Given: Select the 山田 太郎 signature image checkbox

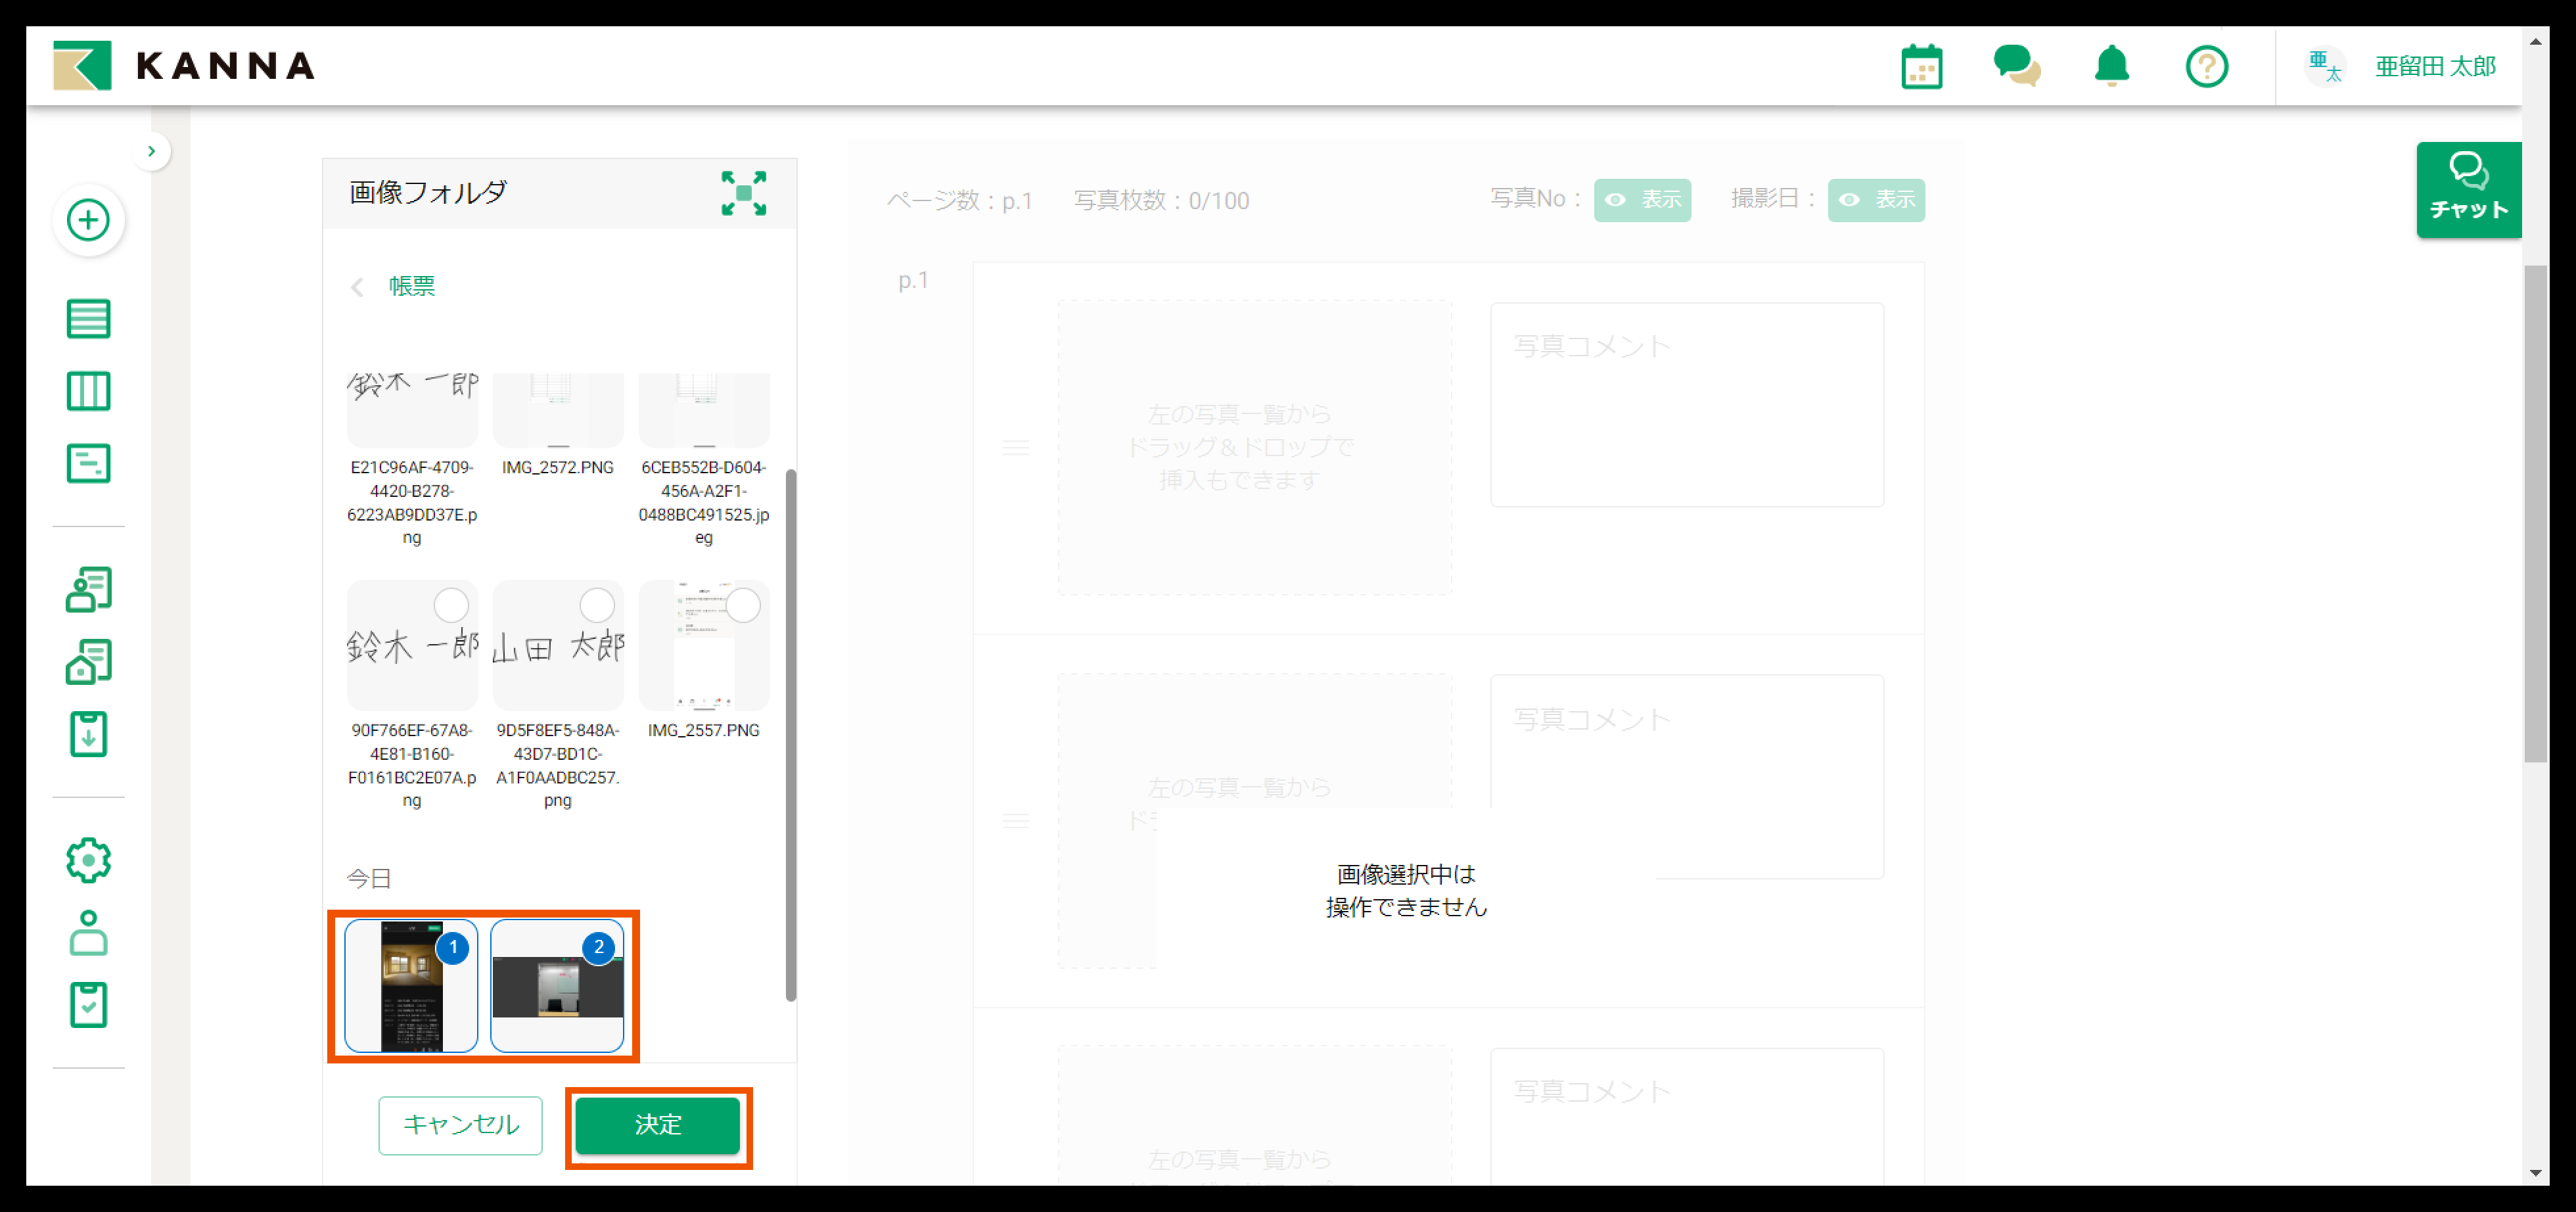Looking at the screenshot, I should tap(597, 605).
